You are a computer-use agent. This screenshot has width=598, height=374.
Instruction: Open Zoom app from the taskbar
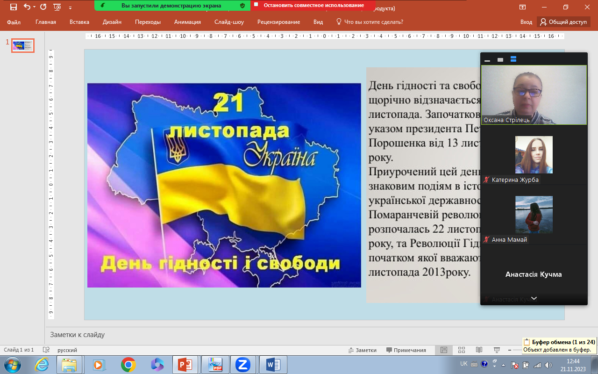242,365
